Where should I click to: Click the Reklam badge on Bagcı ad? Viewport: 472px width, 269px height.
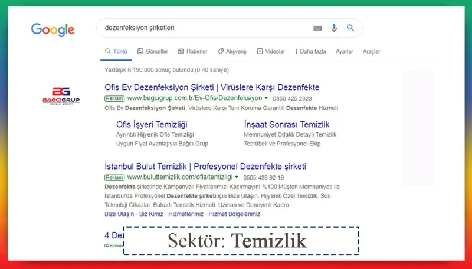[114, 98]
